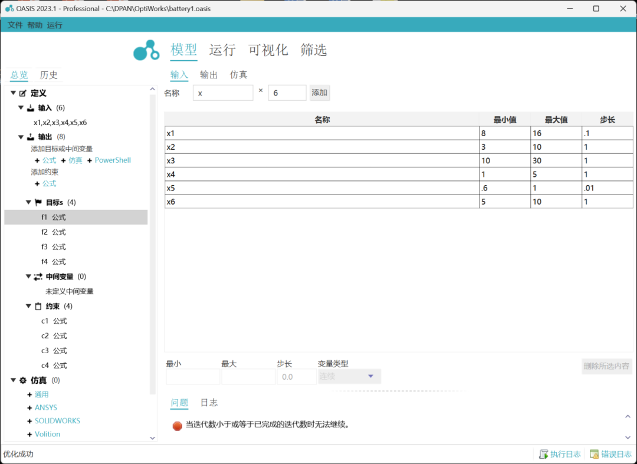Click the output icon beside 输出 (8)
The image size is (637, 464).
point(31,136)
